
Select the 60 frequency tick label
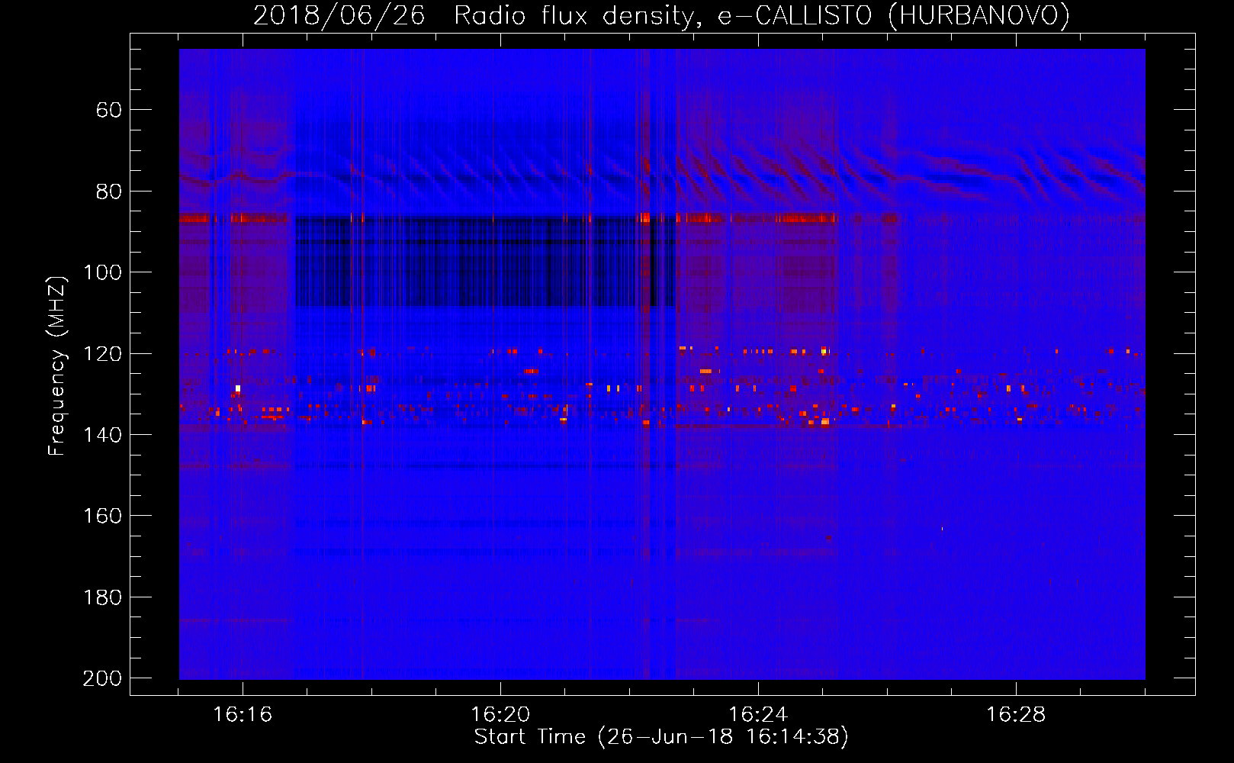click(x=109, y=110)
